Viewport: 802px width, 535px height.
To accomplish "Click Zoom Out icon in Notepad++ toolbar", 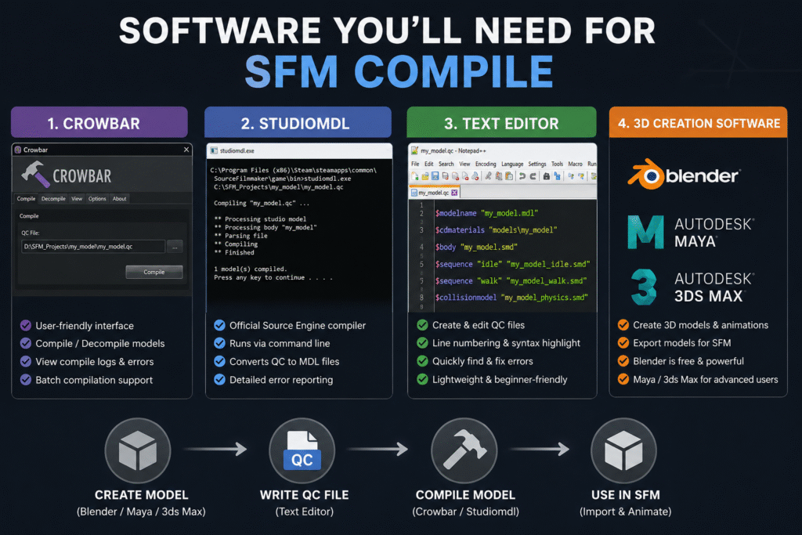I will coord(580,176).
